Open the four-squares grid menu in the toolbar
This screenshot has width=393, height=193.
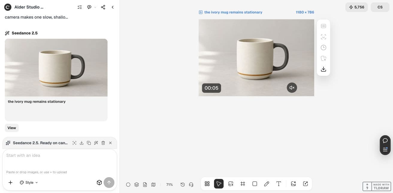(x=207, y=184)
